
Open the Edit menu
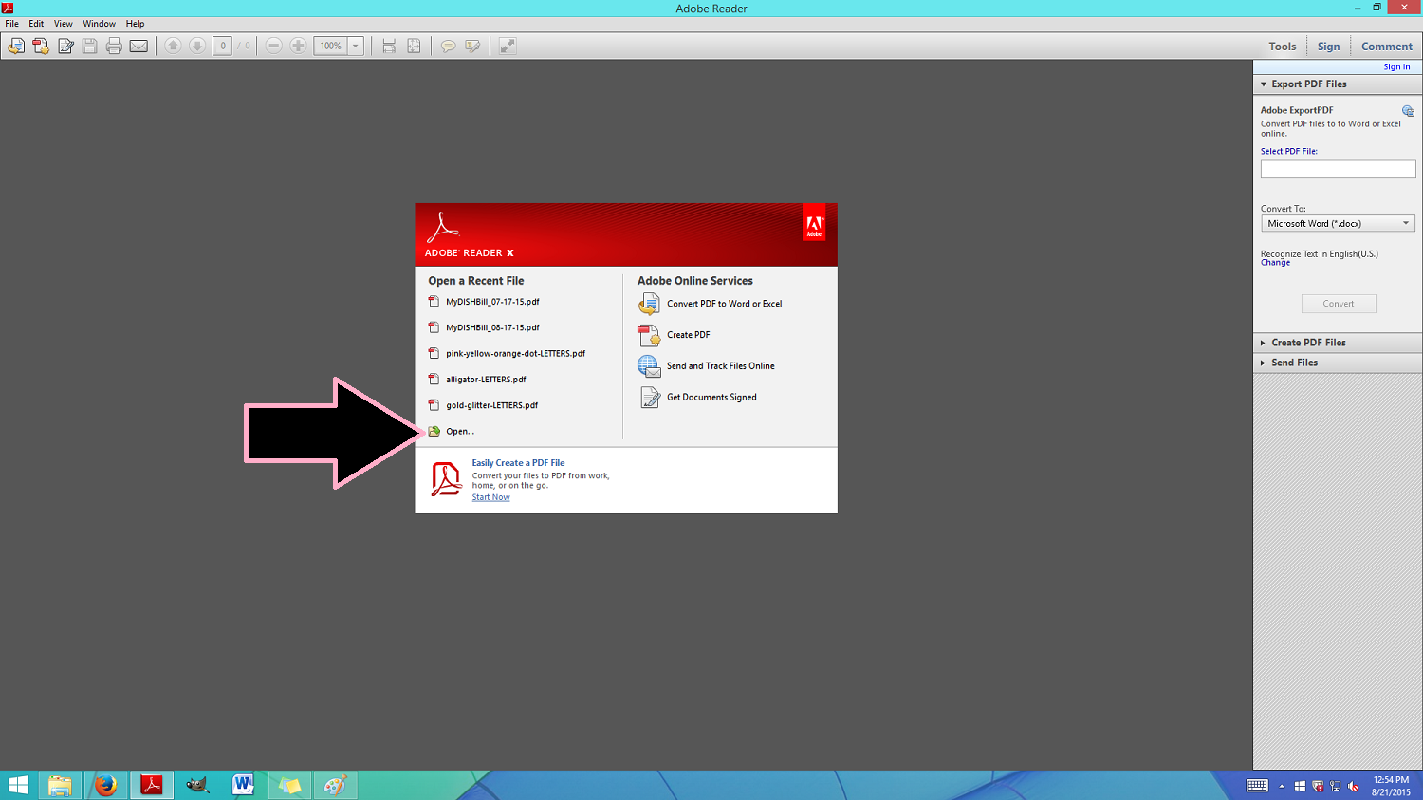36,24
